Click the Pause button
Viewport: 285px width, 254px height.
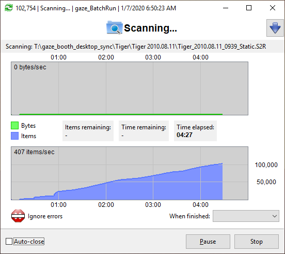pyautogui.click(x=208, y=242)
